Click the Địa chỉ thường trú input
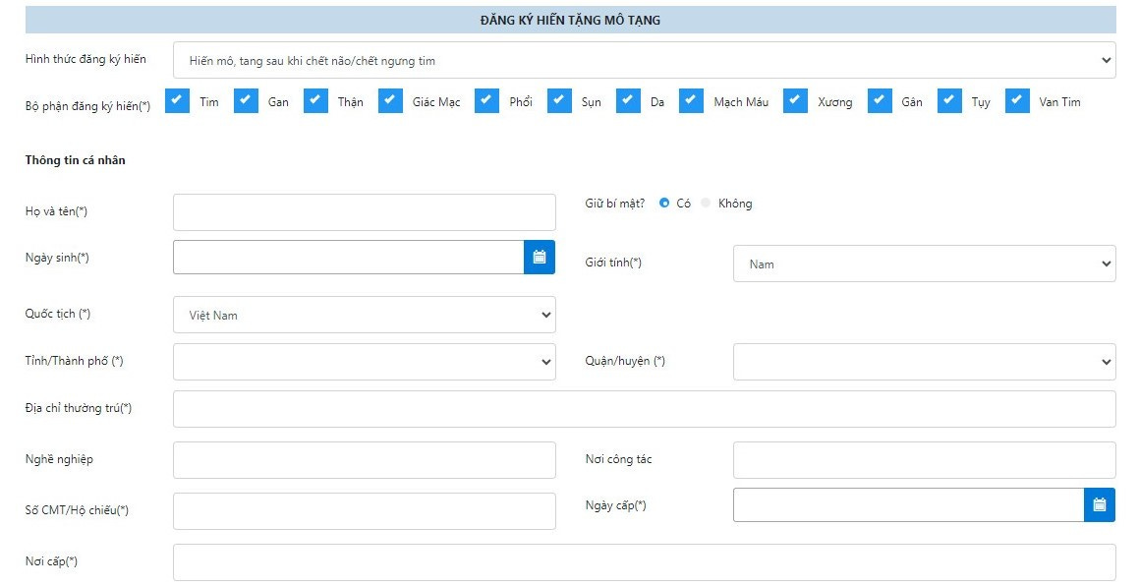Viewport: 1139px width, 586px height. 645,409
